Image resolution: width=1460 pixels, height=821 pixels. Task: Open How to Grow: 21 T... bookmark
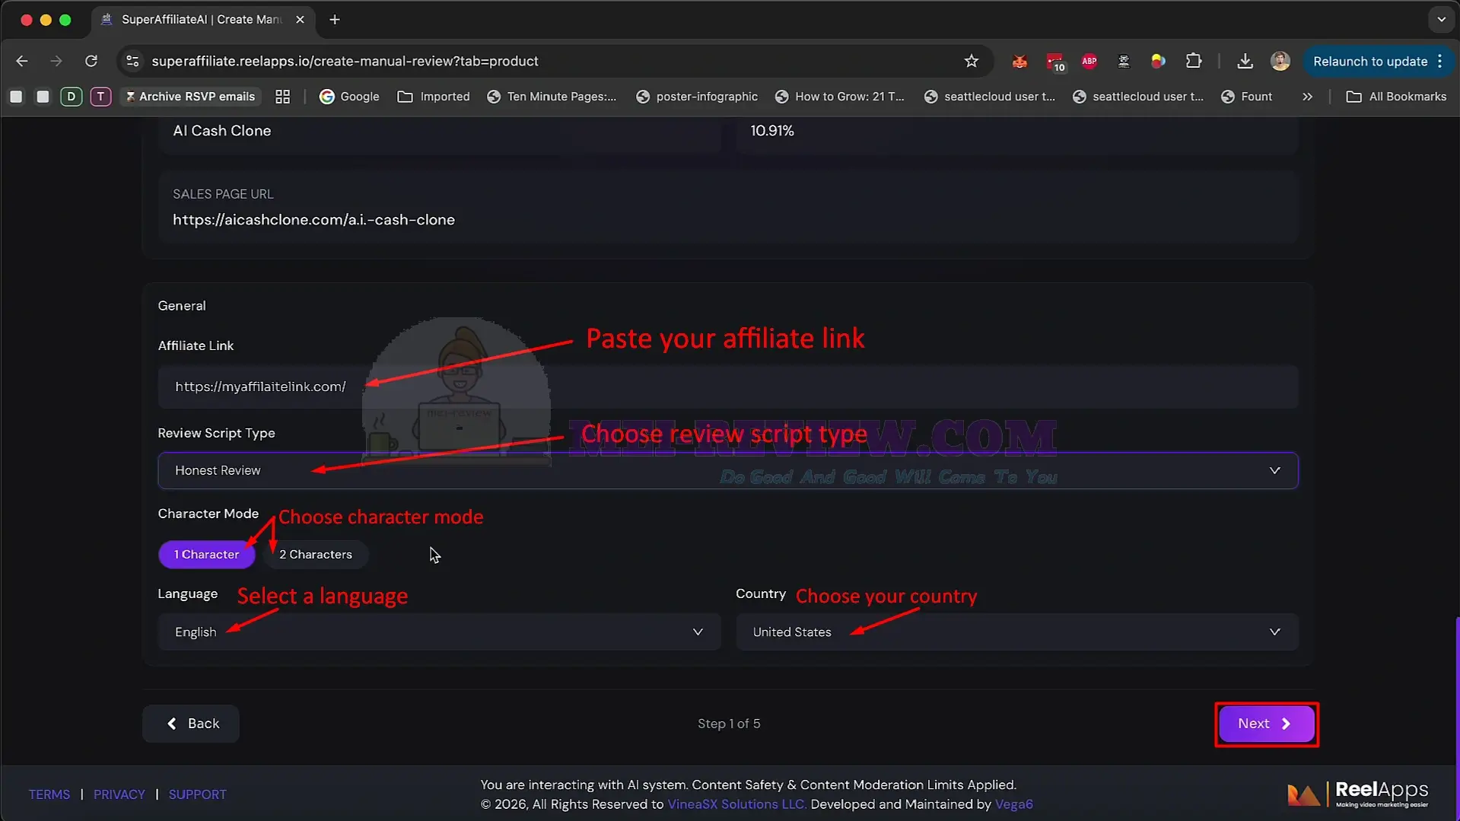[840, 97]
